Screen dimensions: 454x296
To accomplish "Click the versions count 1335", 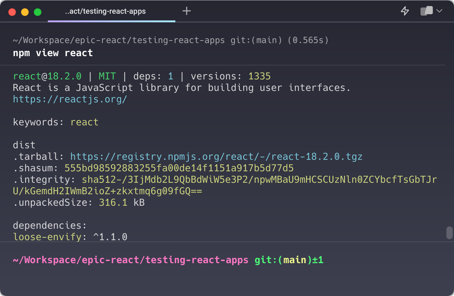I will 259,76.
